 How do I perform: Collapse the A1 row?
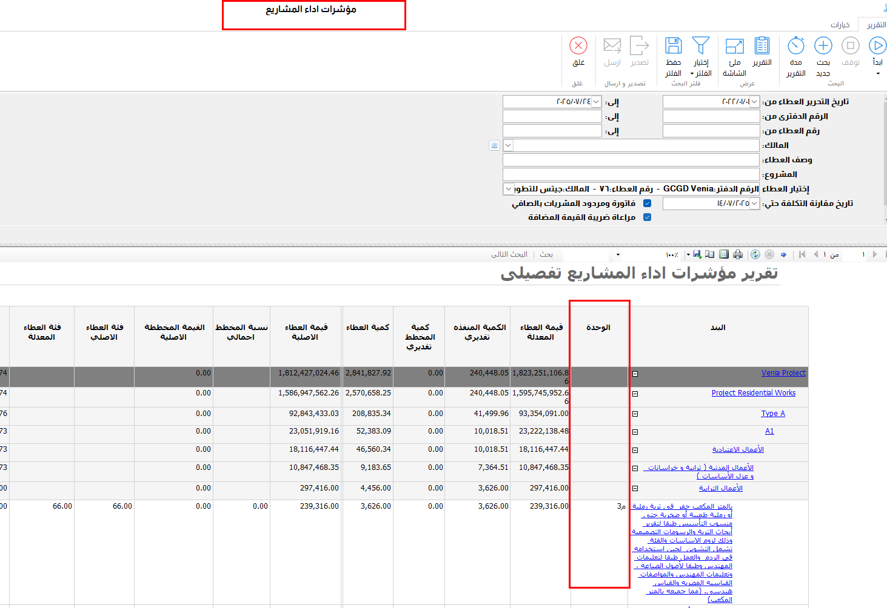click(635, 432)
